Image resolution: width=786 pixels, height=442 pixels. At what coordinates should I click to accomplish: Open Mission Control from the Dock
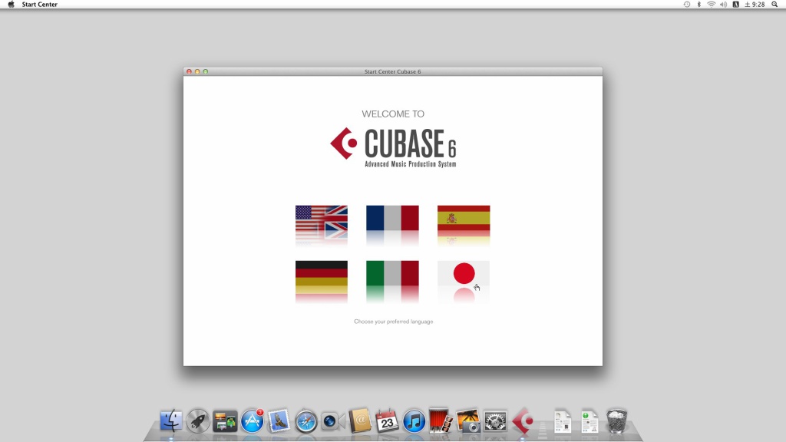225,421
